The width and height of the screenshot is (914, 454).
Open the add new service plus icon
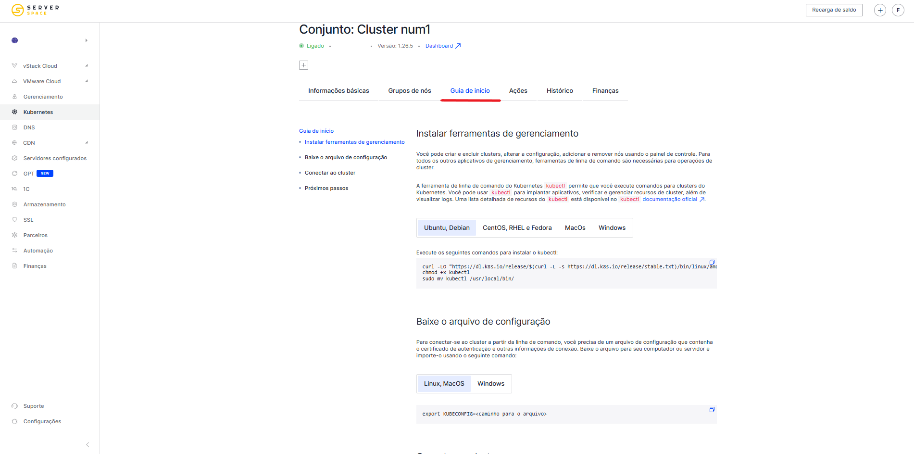[x=880, y=10]
